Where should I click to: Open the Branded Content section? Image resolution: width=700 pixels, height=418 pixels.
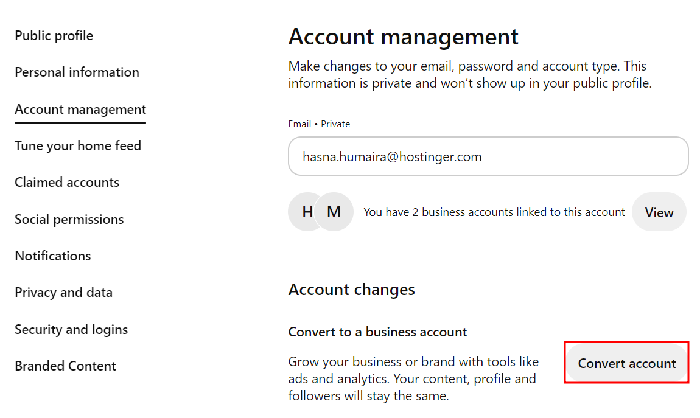point(65,366)
